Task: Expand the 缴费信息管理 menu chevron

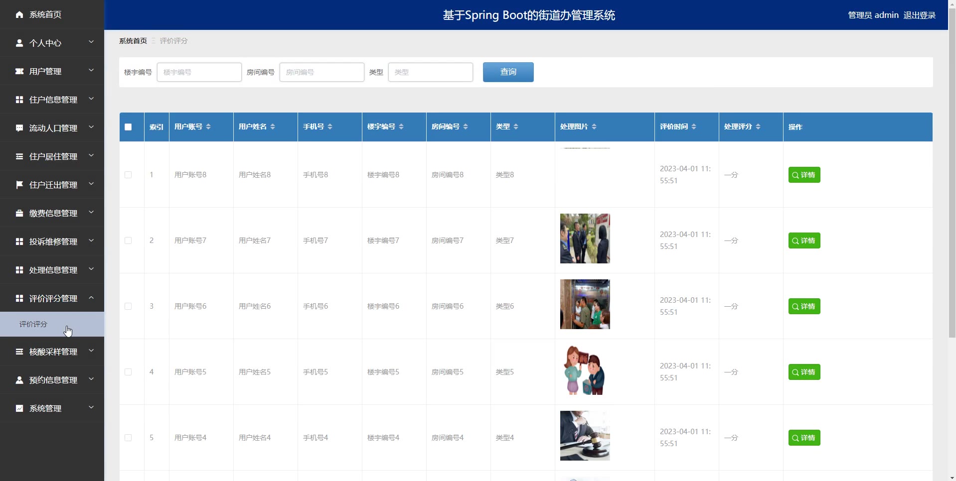Action: click(91, 213)
